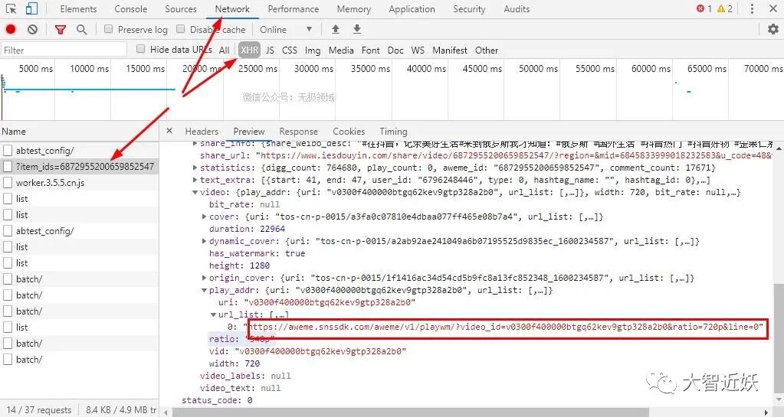784x417 pixels.
Task: Filter requests by Manifest type
Action: 450,50
